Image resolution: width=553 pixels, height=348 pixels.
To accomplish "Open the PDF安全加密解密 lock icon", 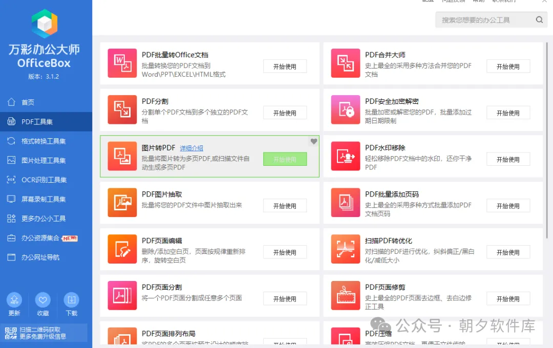I will [345, 110].
